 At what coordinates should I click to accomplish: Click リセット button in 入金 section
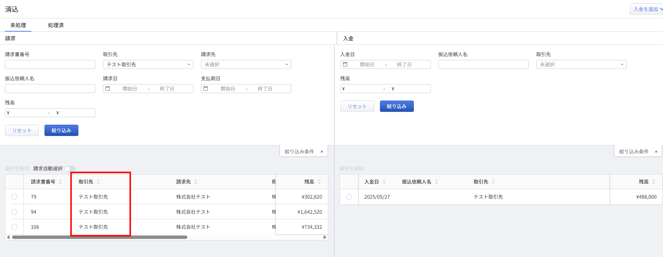click(x=357, y=106)
